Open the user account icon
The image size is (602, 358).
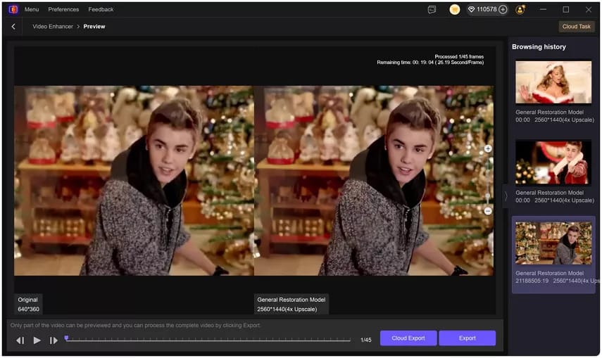pyautogui.click(x=520, y=10)
